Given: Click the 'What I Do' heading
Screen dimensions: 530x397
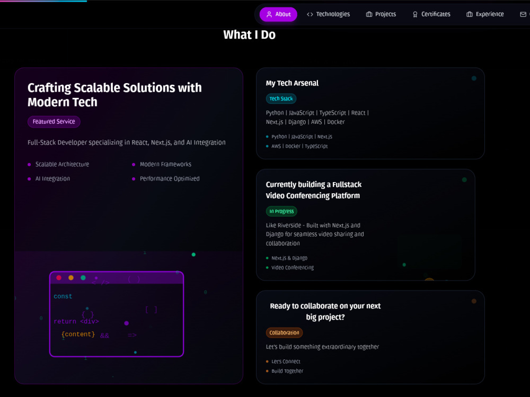Looking at the screenshot, I should [x=250, y=35].
